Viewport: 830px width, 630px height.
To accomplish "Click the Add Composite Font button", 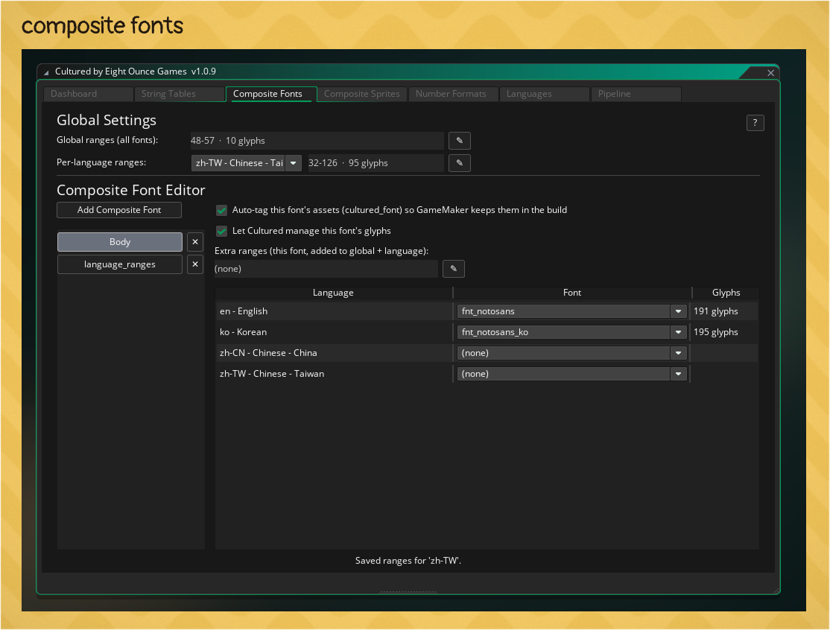I will 119,210.
